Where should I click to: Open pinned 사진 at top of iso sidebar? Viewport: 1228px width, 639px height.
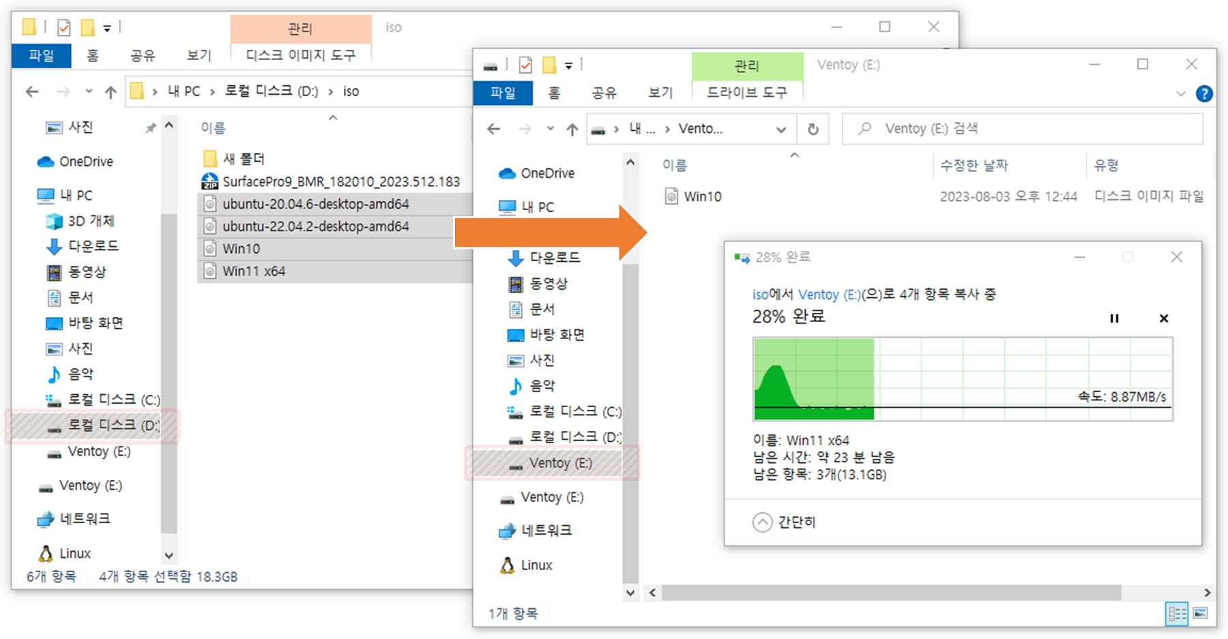(x=69, y=127)
